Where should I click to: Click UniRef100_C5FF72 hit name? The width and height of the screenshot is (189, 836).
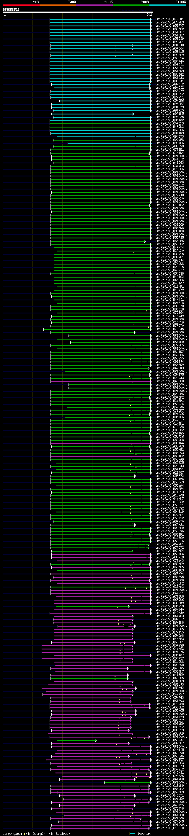tap(169, 476)
